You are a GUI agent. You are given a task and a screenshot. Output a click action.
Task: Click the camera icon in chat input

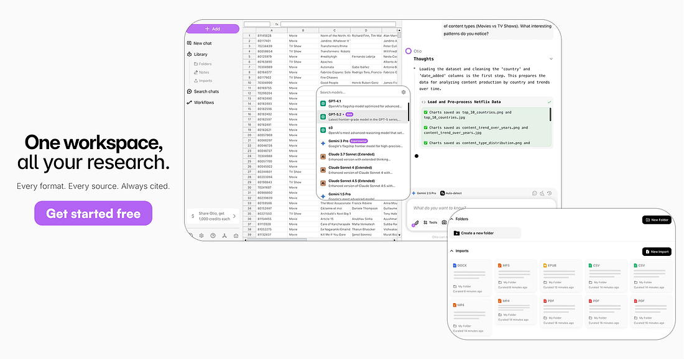click(444, 222)
